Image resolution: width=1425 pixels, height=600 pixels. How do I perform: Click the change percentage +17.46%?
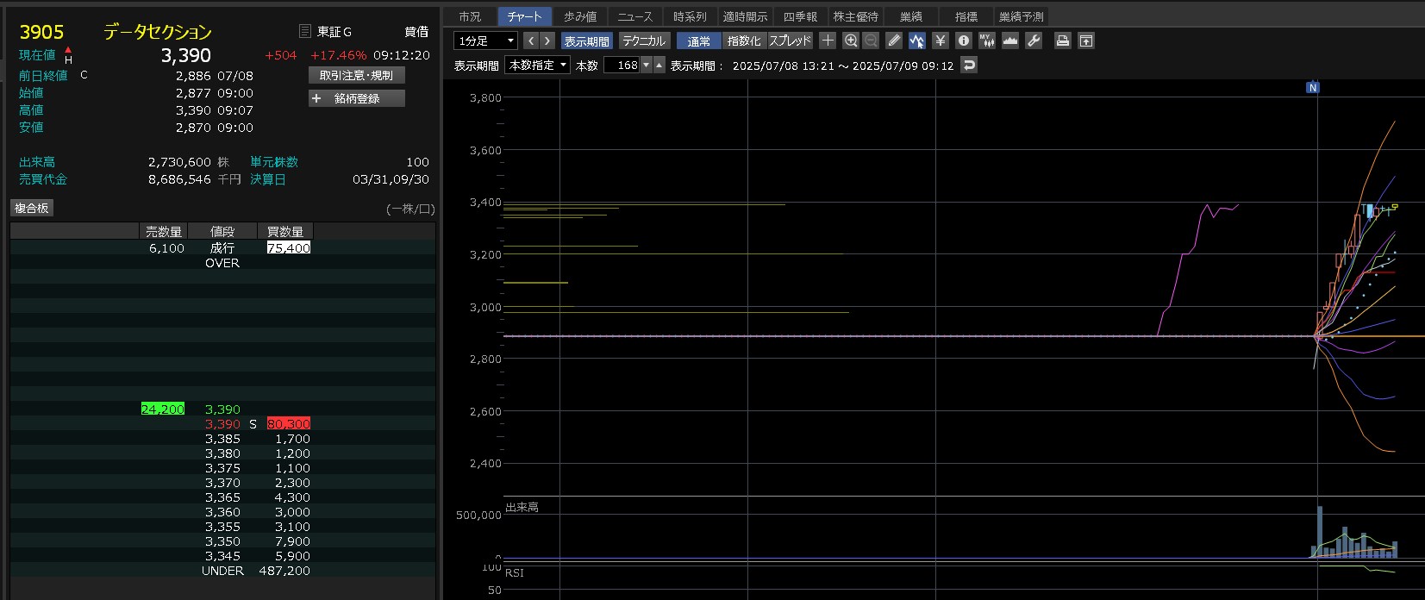tap(338, 54)
